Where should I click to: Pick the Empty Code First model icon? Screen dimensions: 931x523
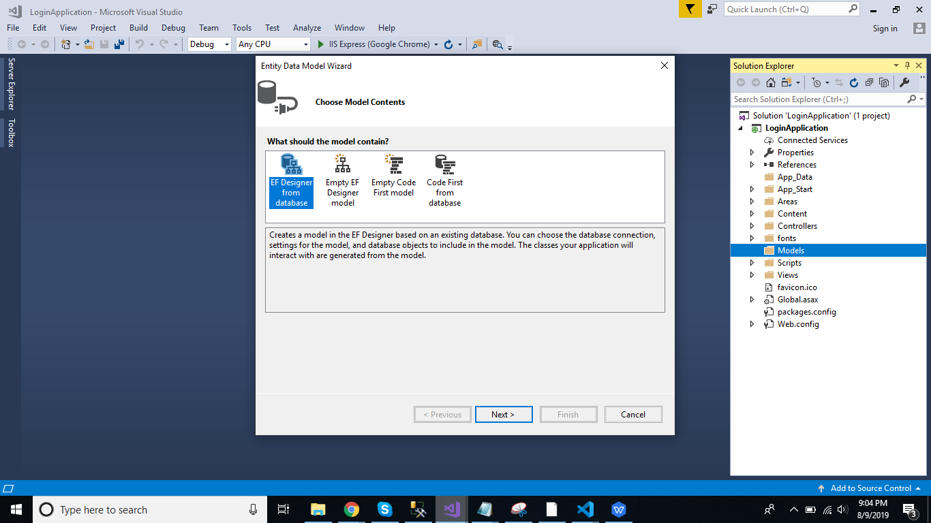[x=393, y=163]
